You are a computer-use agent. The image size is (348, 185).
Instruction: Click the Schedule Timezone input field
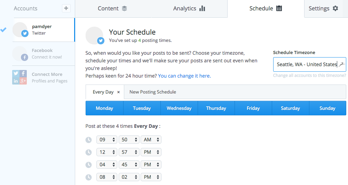(307, 64)
